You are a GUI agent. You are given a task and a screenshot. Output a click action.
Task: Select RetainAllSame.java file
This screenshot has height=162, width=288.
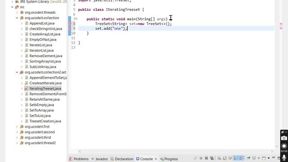pyautogui.click(x=45, y=99)
